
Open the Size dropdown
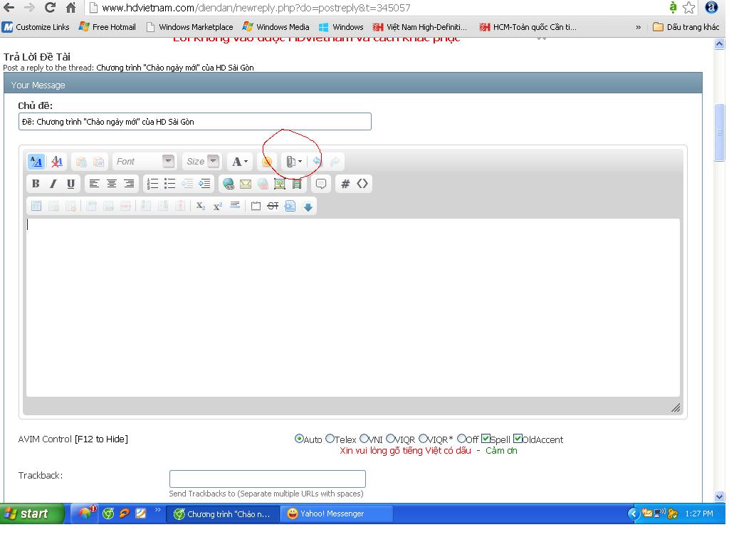tap(201, 162)
